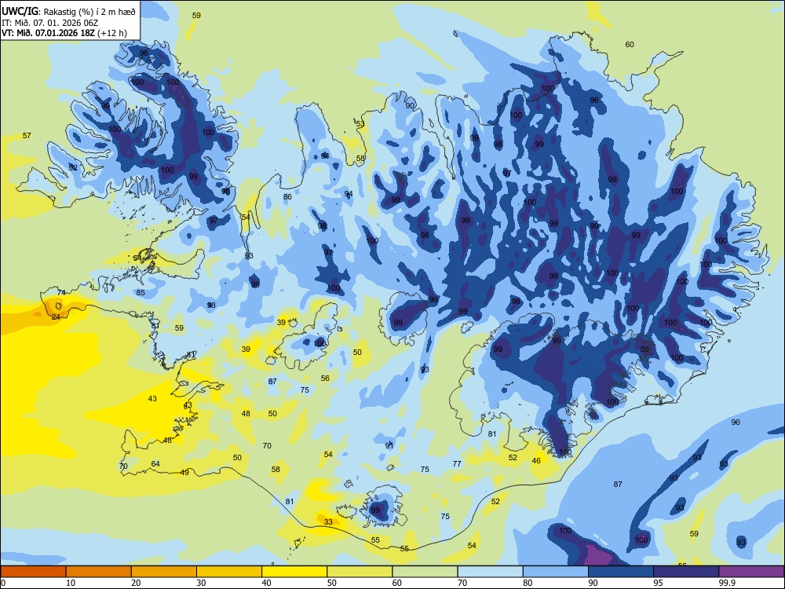Click the map value '92' in the Westfjords
The width and height of the screenshot is (785, 589).
pyautogui.click(x=74, y=168)
